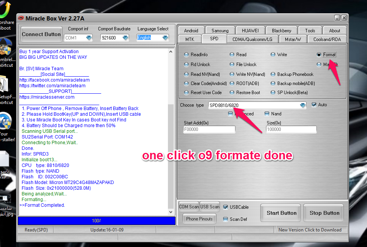Viewport: 367px width, 247px height.
Task: Switch to the Tools tab
Action: click(310, 31)
